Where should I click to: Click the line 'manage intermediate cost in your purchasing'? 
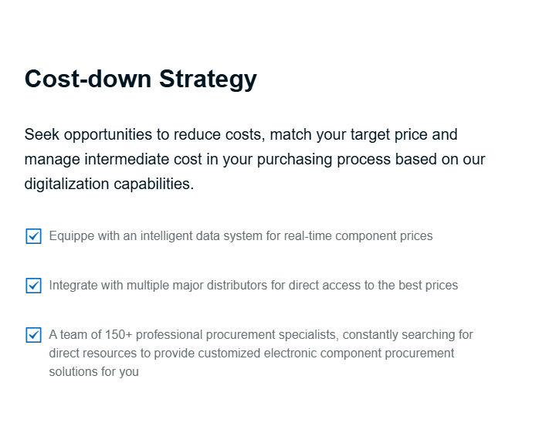pyautogui.click(x=255, y=160)
